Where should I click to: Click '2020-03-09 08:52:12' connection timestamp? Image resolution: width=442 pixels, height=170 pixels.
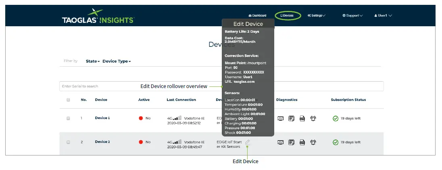184,124
